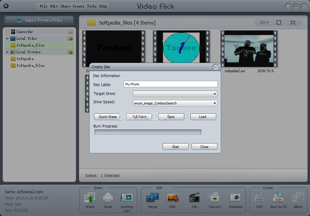310x216 pixels.
Task: Select the clock video thumbnail
Action: [181, 47]
